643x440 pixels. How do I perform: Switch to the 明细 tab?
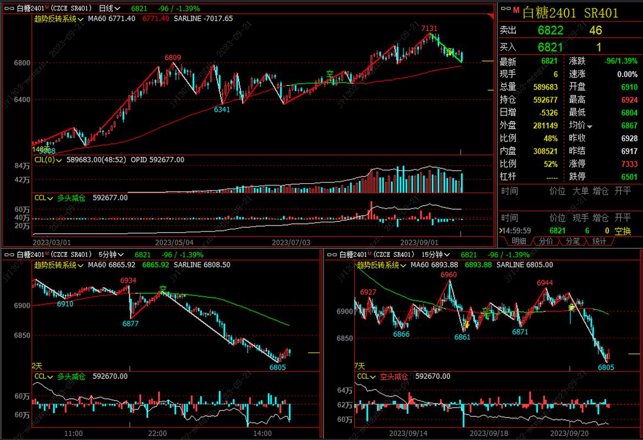click(519, 241)
